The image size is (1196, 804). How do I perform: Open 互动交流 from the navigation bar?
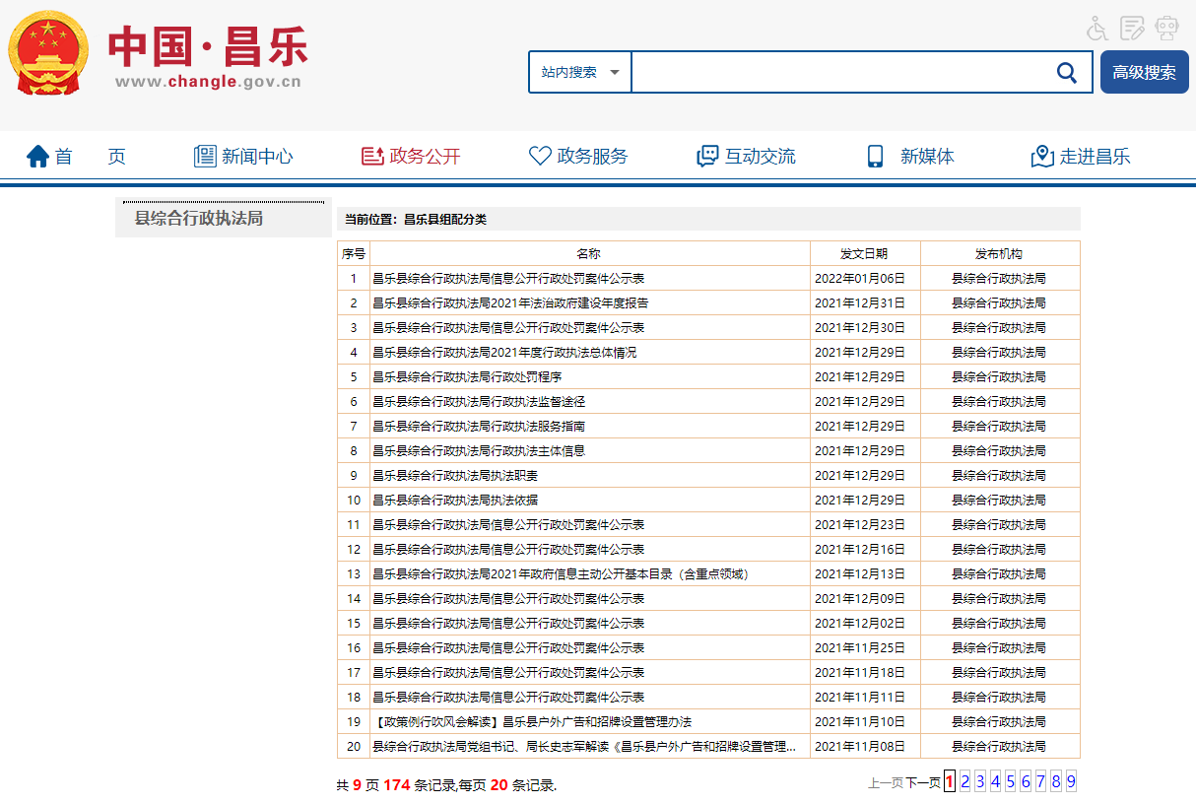click(746, 156)
